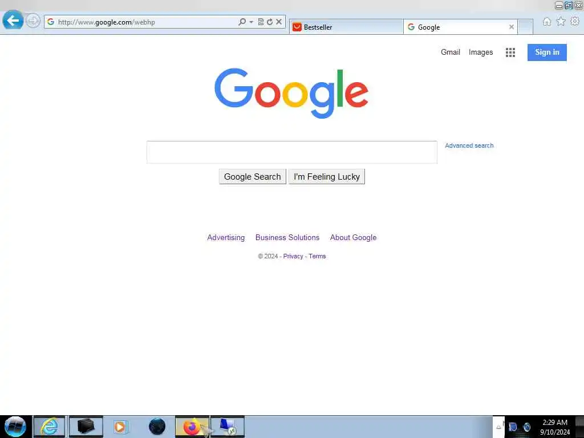The width and height of the screenshot is (584, 438).
Task: Click the I'm Feeling Lucky button
Action: [327, 177]
